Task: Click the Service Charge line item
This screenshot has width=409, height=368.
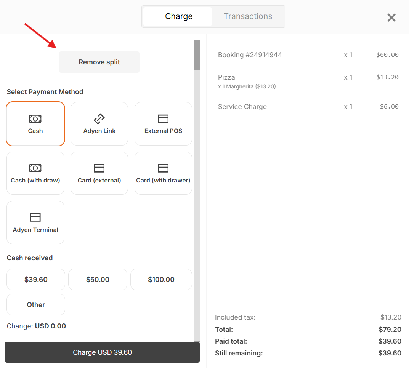Action: 308,107
